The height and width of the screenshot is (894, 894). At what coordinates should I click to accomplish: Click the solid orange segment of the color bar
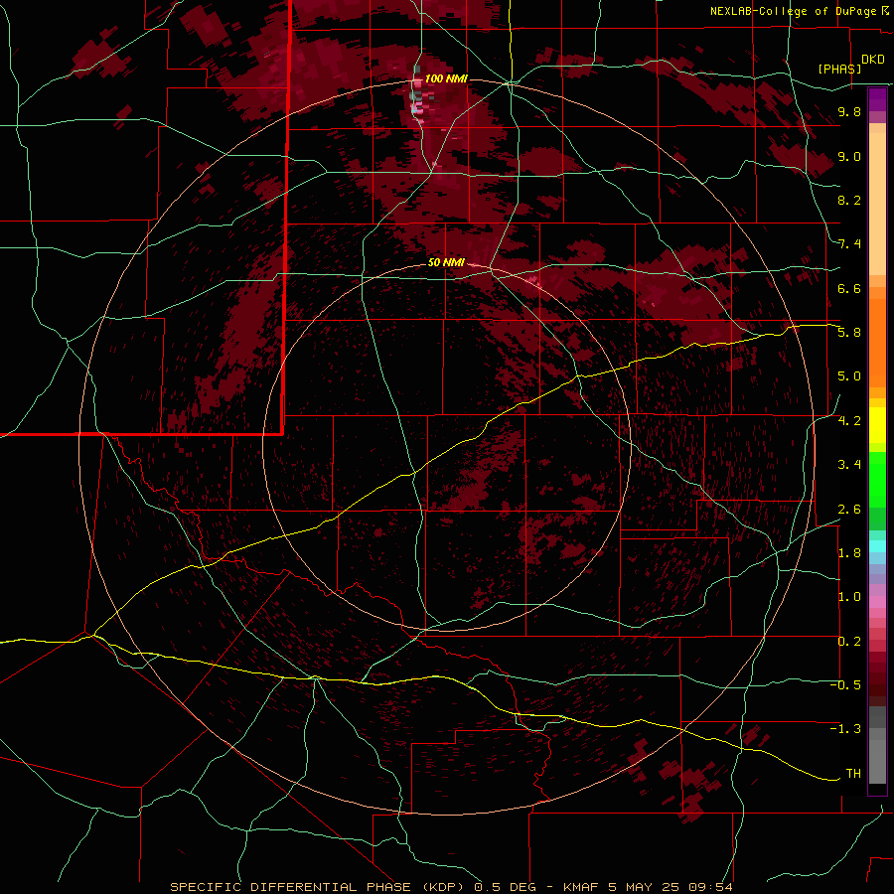click(x=877, y=343)
